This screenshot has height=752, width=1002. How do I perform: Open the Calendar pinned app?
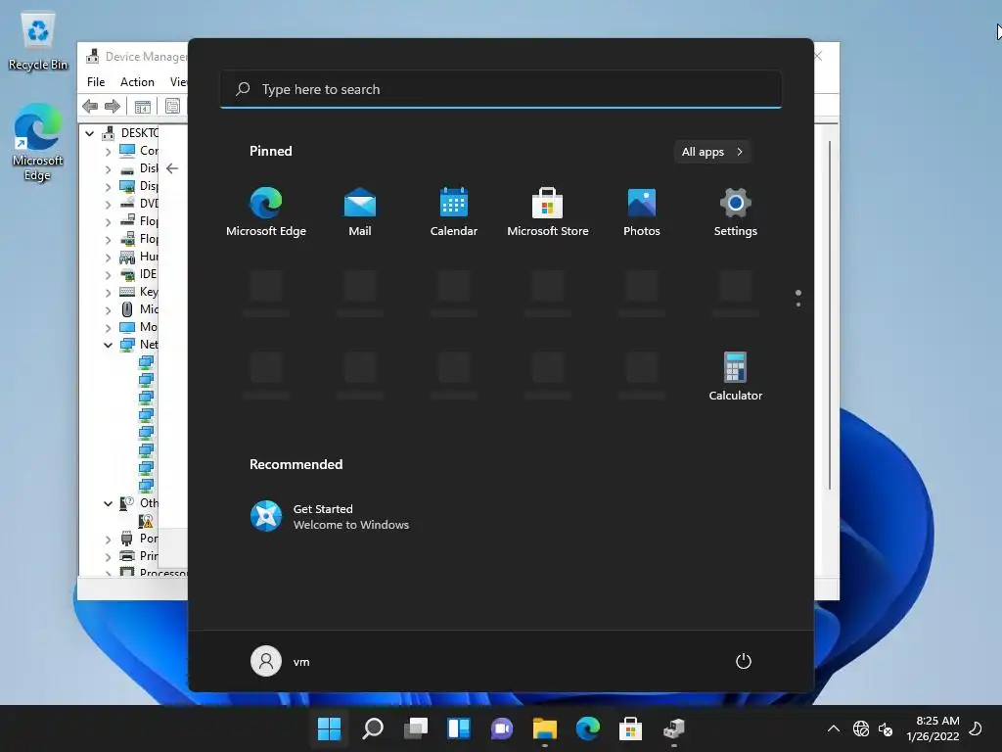click(454, 211)
